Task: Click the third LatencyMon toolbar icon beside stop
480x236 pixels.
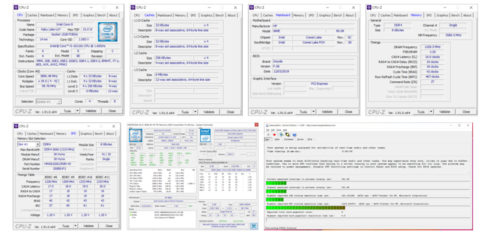Action: pyautogui.click(x=282, y=134)
